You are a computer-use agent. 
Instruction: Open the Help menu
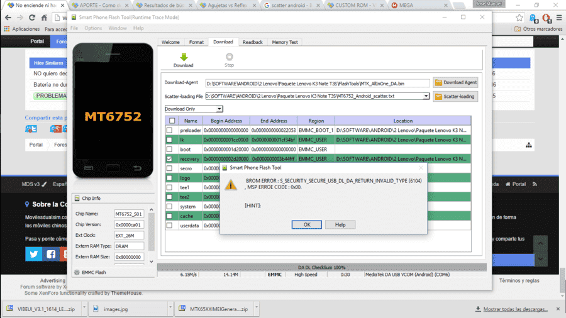(x=138, y=28)
